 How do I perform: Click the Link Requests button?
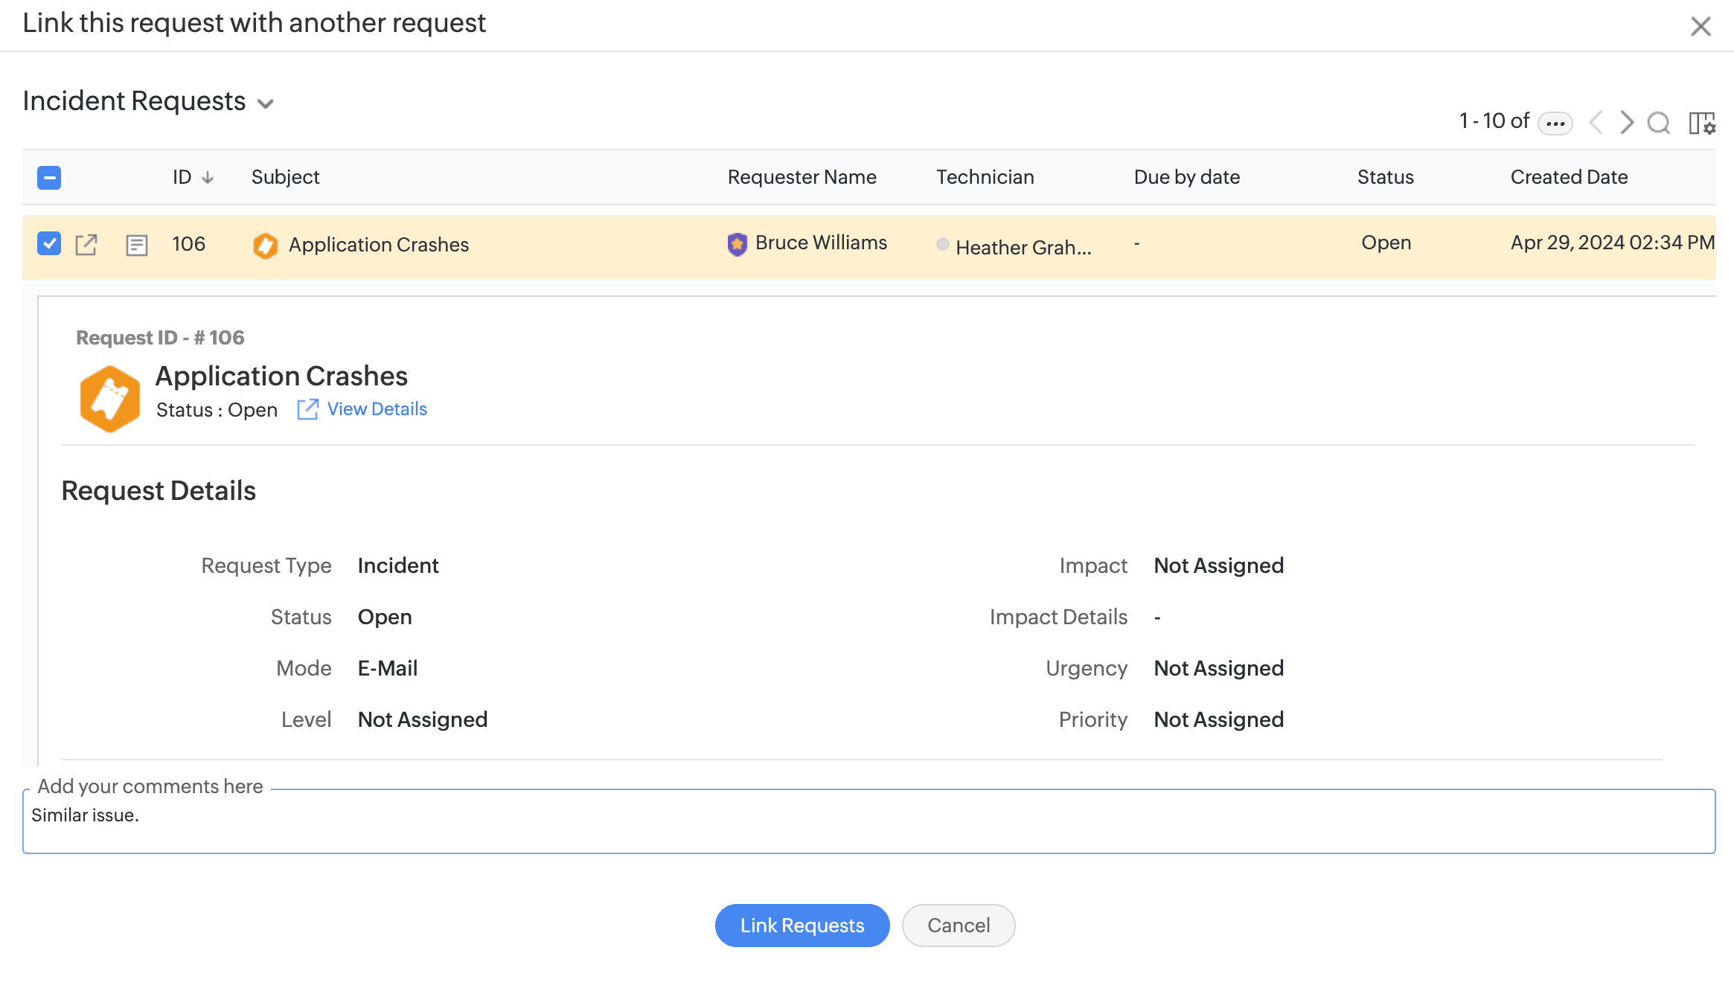(x=802, y=926)
